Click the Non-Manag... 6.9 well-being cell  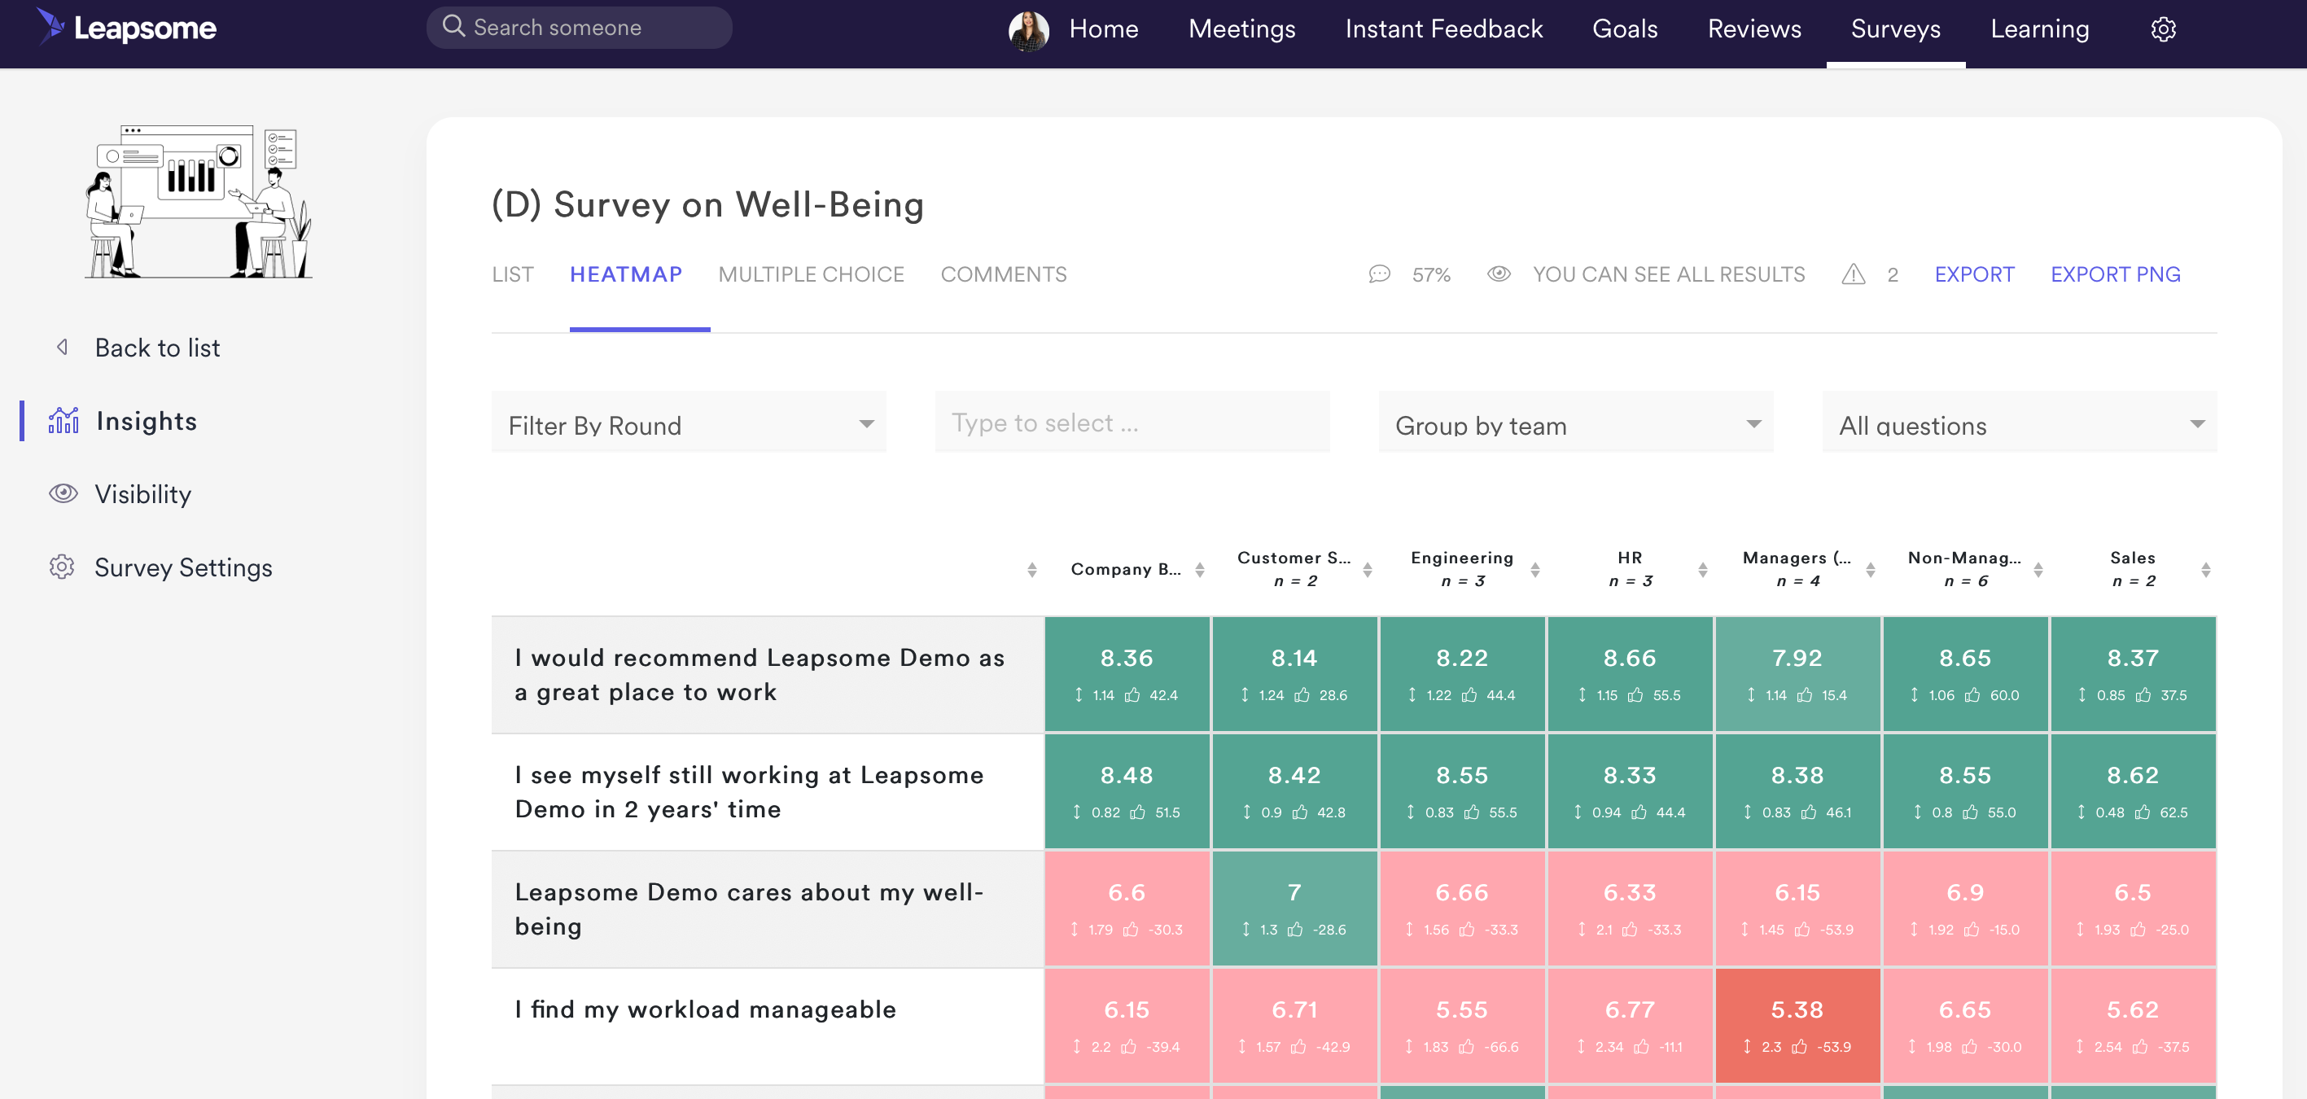click(1965, 909)
